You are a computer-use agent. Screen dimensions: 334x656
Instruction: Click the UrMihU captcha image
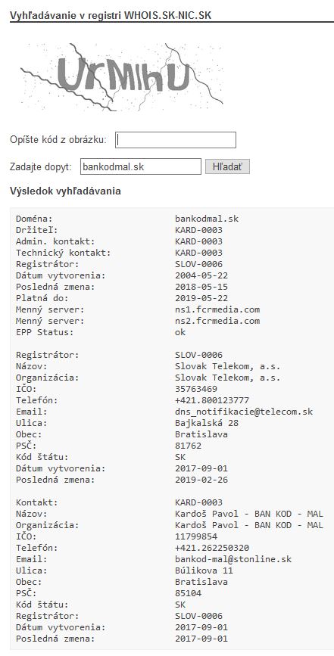coord(121,76)
